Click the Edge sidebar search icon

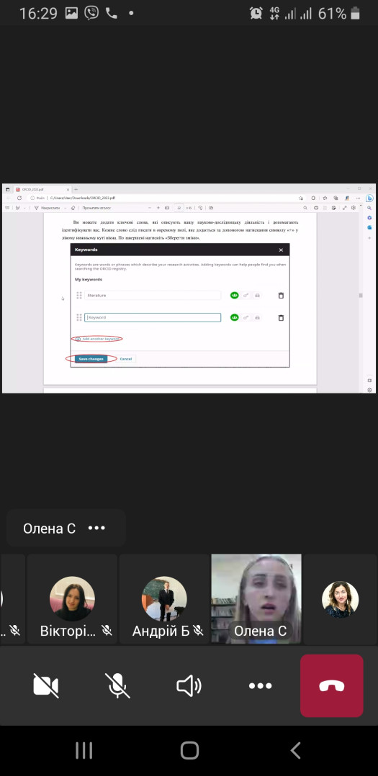point(369,209)
